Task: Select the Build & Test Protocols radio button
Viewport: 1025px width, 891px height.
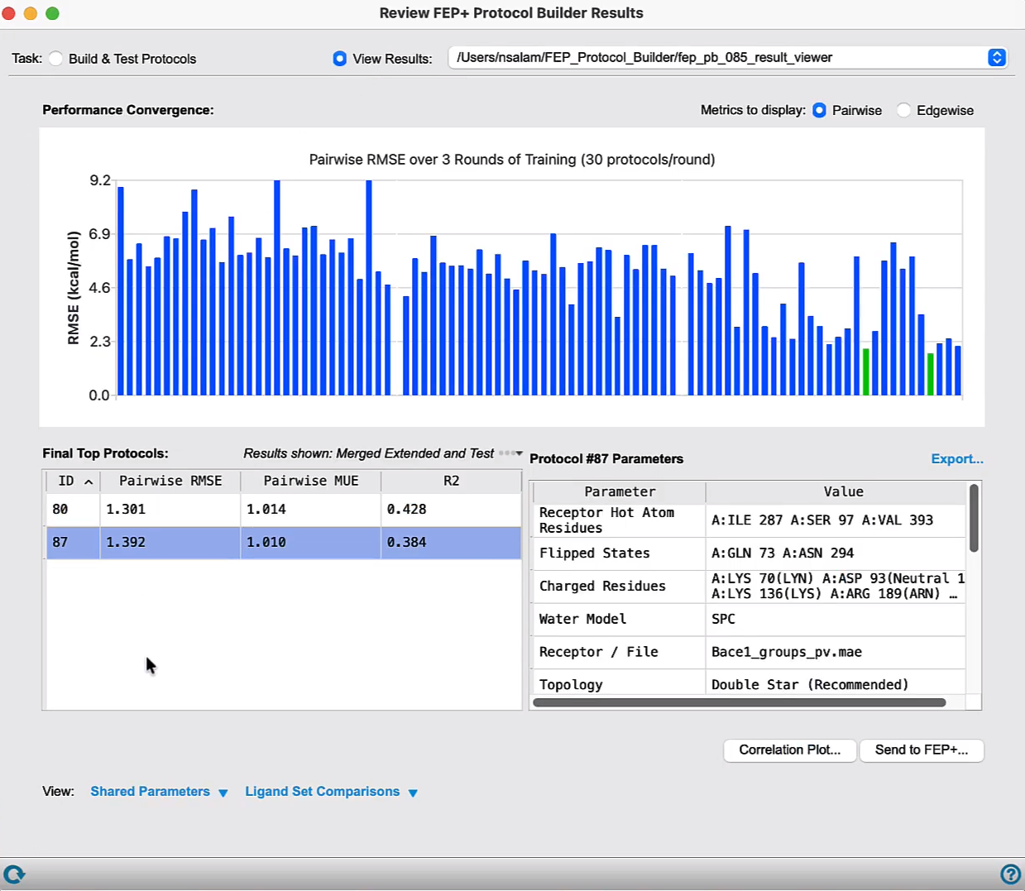Action: (56, 59)
